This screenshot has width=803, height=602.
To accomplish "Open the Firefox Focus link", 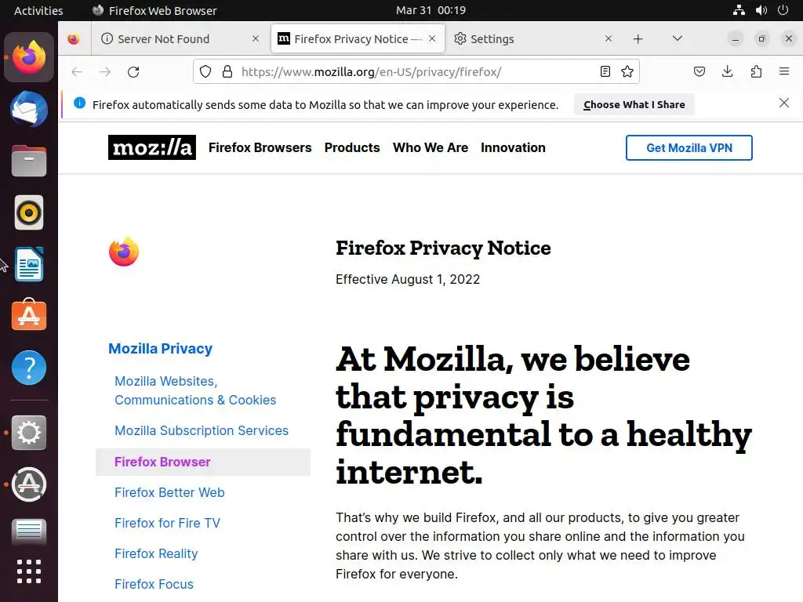I will tap(154, 584).
